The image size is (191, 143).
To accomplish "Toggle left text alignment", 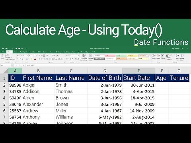I will point(39,59).
